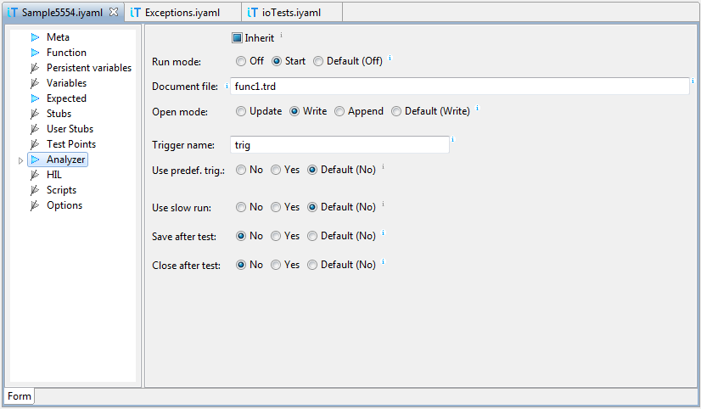Click the Meta section arrow icon
Image resolution: width=701 pixels, height=409 pixels.
[x=35, y=37]
